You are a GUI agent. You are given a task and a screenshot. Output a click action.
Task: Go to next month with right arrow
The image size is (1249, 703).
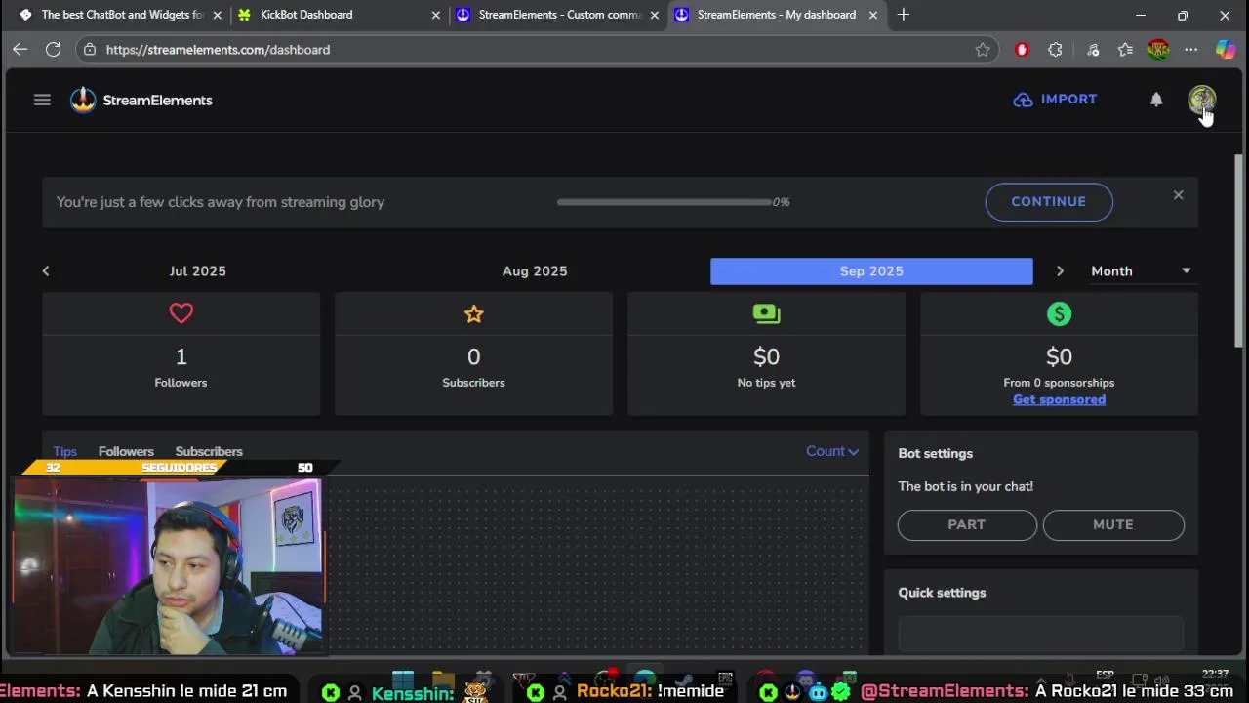coord(1060,270)
